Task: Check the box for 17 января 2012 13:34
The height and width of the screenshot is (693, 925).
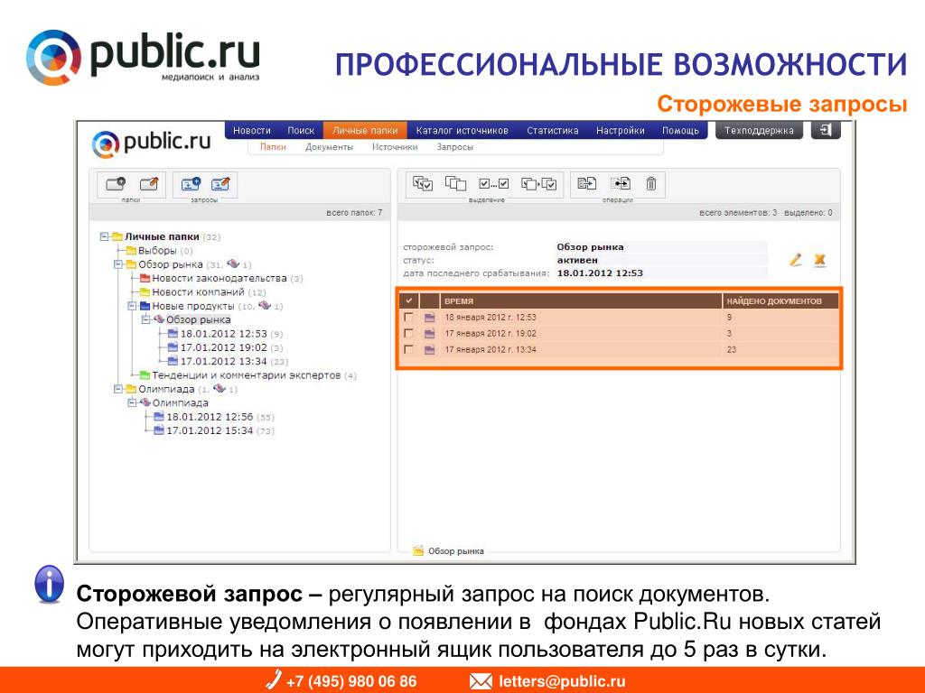Action: [x=408, y=349]
